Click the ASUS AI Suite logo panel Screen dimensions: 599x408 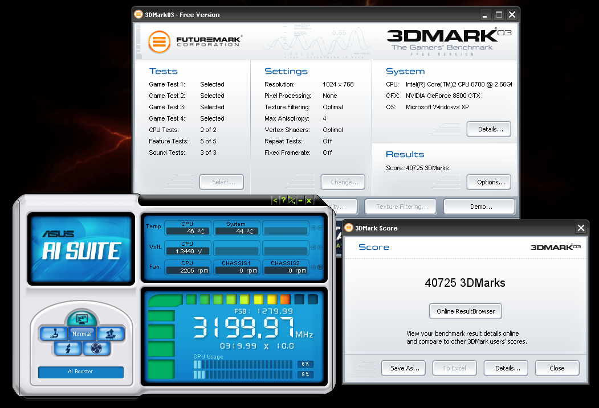point(81,249)
